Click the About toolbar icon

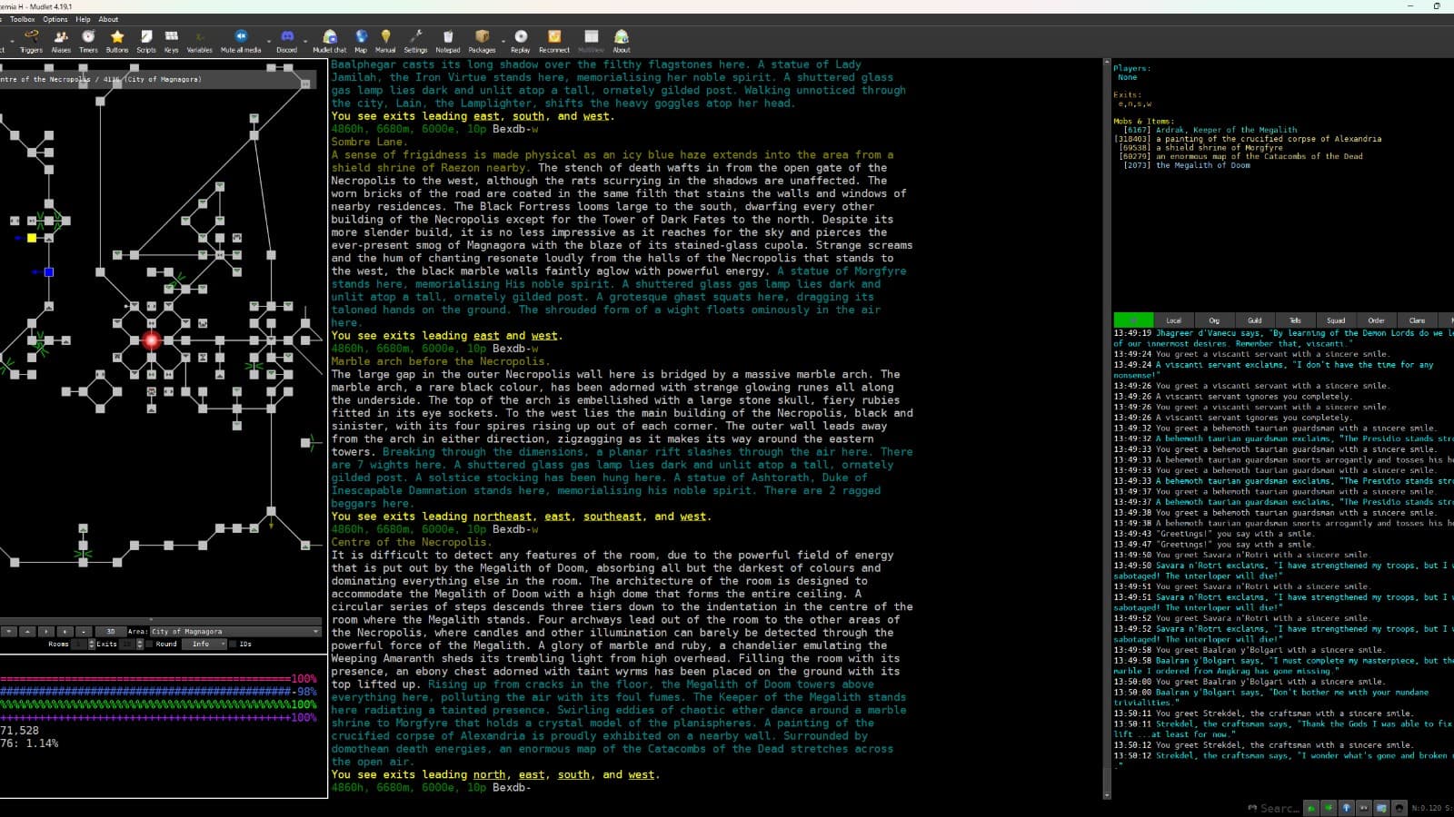(x=622, y=41)
